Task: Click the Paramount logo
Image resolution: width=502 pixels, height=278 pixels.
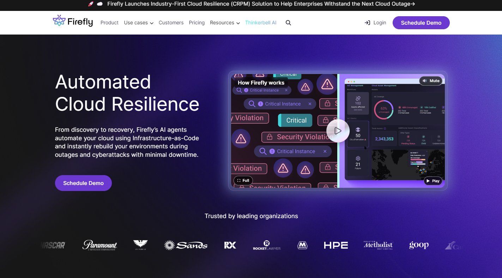Action: (100, 245)
